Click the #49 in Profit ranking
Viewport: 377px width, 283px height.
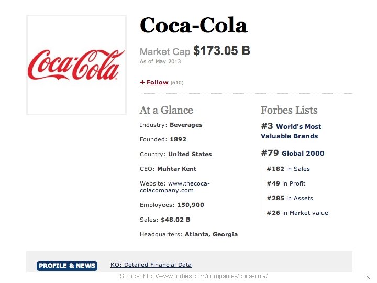(286, 183)
